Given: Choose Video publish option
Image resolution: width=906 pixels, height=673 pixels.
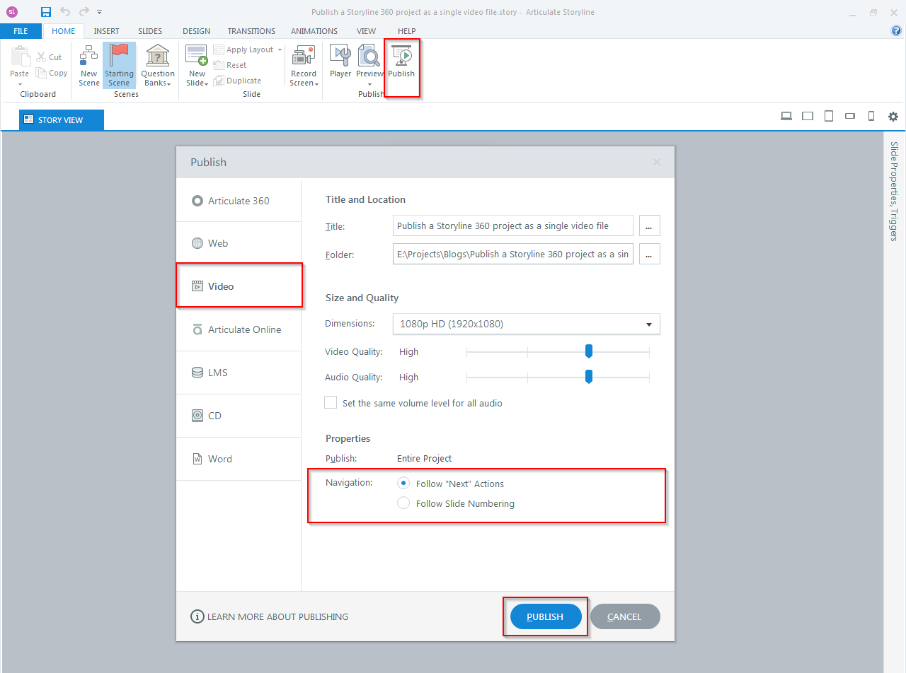Looking at the screenshot, I should pyautogui.click(x=239, y=286).
